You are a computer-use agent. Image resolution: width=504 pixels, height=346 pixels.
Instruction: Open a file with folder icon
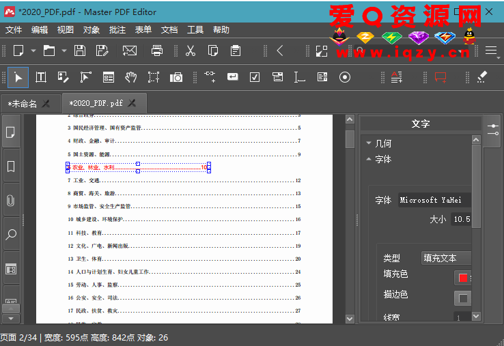click(x=49, y=51)
